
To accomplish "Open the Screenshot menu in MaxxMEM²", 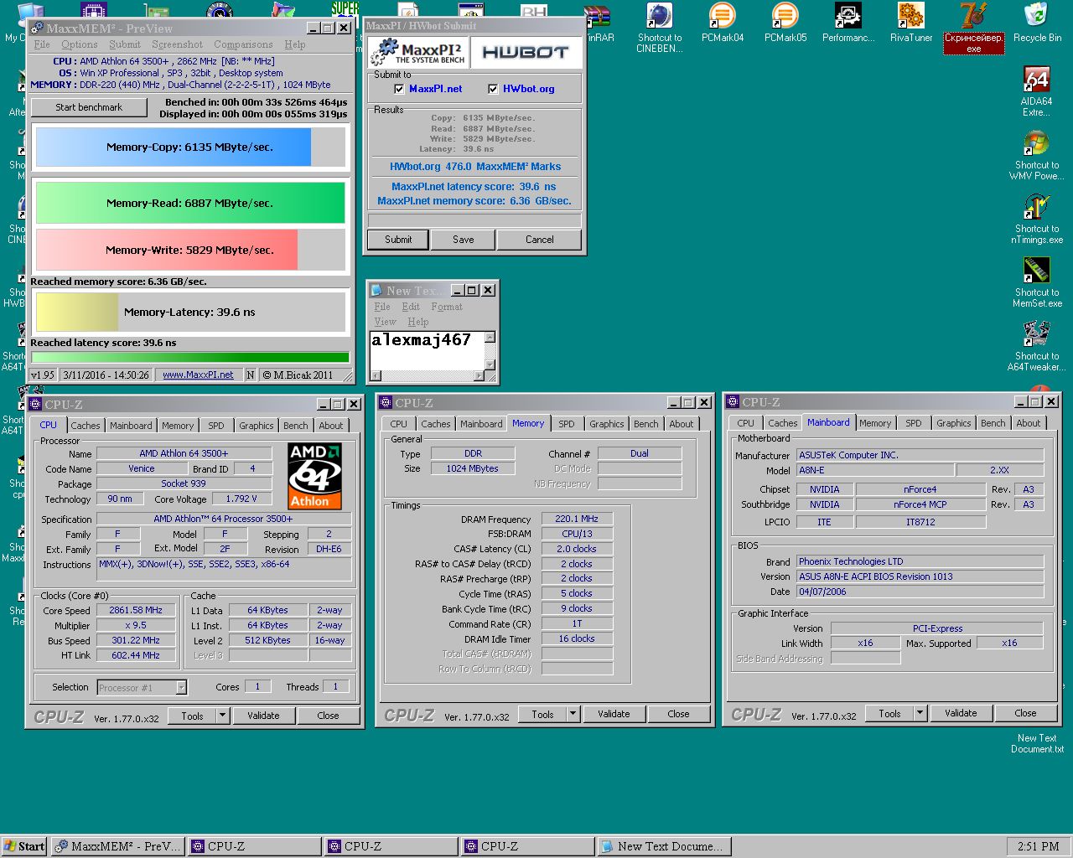I will (177, 44).
